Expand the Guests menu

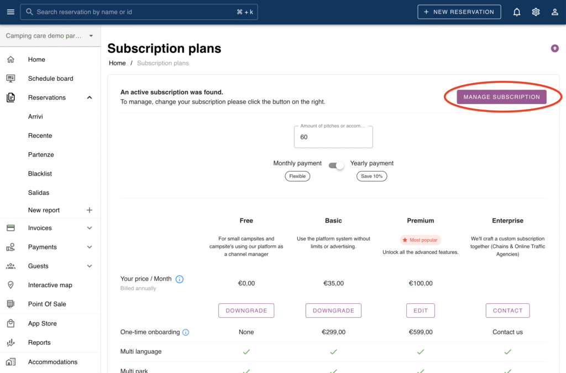pos(90,266)
